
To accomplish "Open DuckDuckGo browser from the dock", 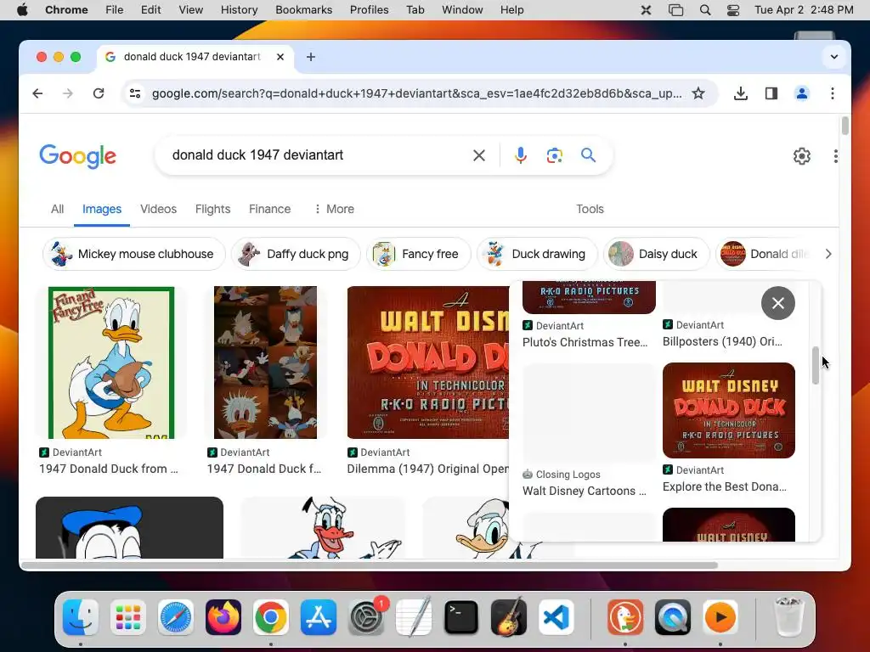I will [625, 617].
